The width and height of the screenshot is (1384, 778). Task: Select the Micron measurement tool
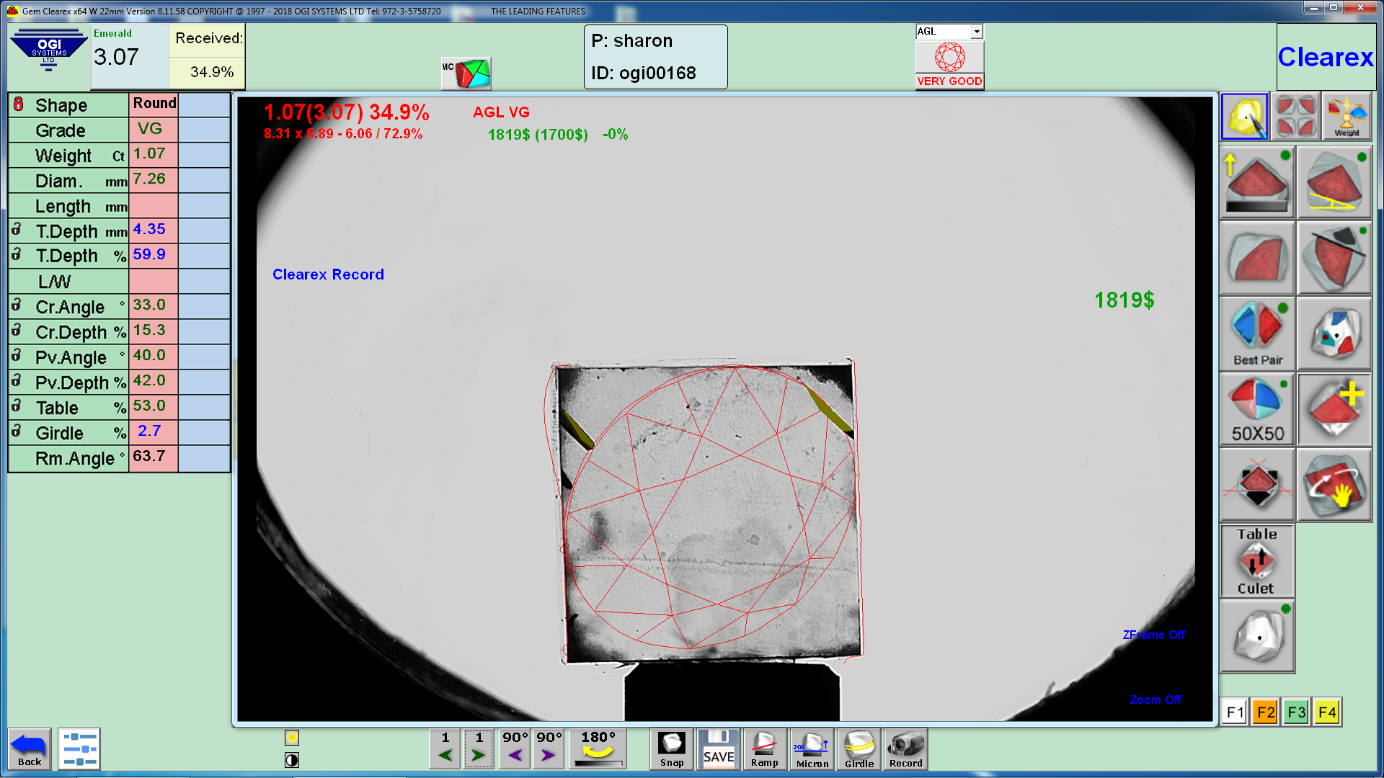(812, 749)
